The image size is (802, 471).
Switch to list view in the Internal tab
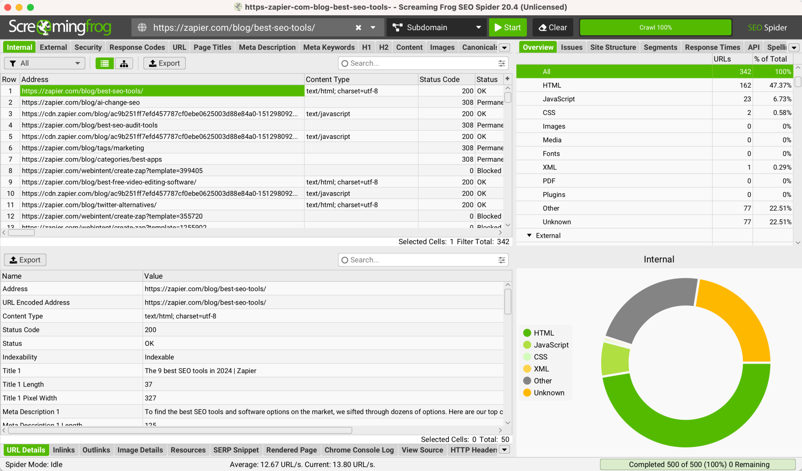[104, 63]
